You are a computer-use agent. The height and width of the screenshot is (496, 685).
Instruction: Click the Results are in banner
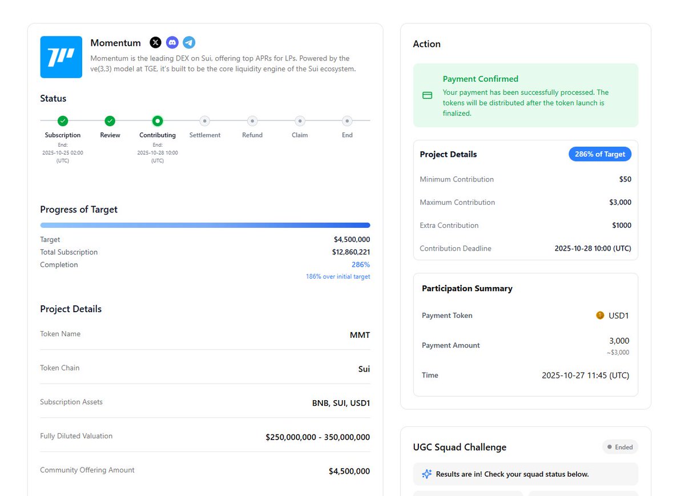tap(526, 474)
